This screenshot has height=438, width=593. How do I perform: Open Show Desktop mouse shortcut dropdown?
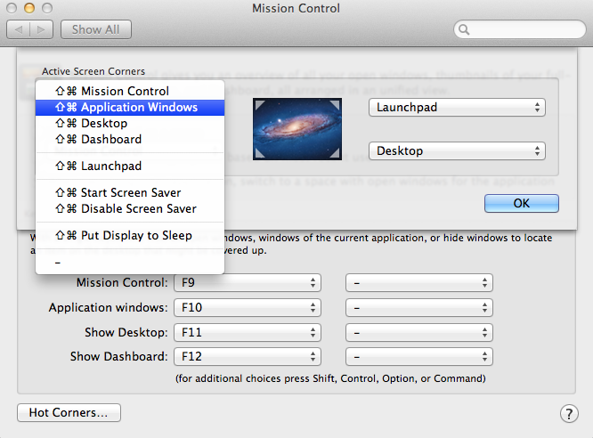pyautogui.click(x=419, y=332)
